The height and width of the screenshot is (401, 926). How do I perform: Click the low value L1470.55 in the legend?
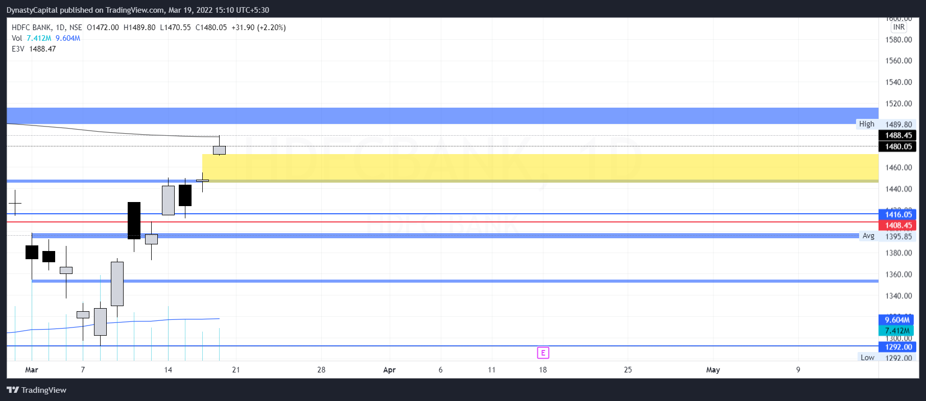(175, 28)
